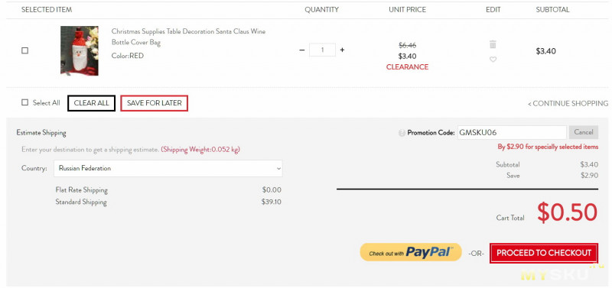Click the quantity input box
This screenshot has width=612, height=288.
point(322,50)
